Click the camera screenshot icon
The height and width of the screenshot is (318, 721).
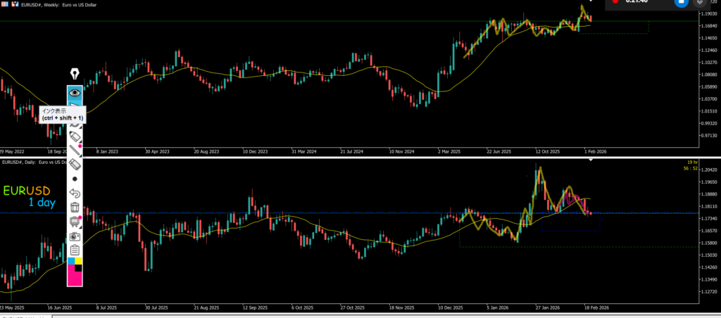(75, 236)
